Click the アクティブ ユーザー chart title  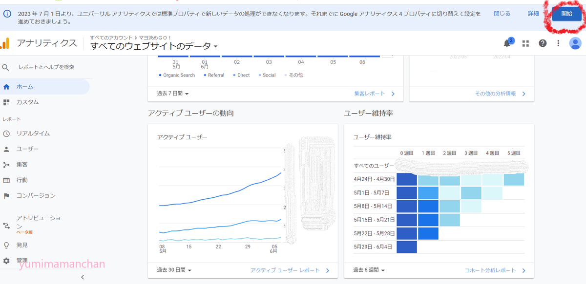tap(182, 137)
